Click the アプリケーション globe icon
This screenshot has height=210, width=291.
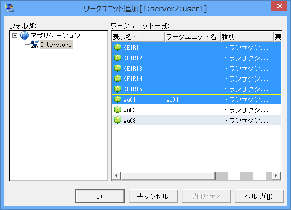coord(24,35)
